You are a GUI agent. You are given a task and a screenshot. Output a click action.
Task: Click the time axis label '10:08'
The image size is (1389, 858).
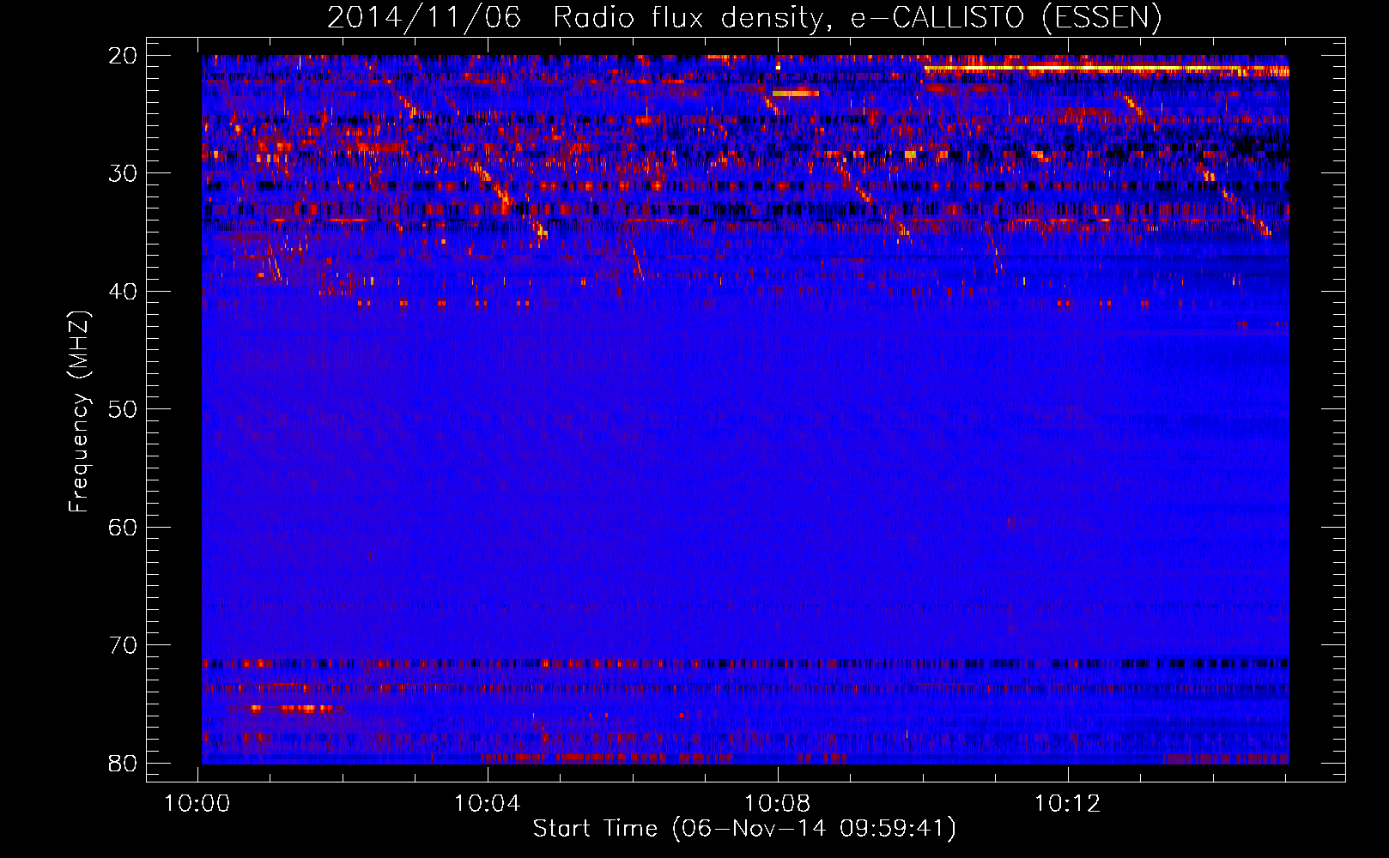point(778,804)
